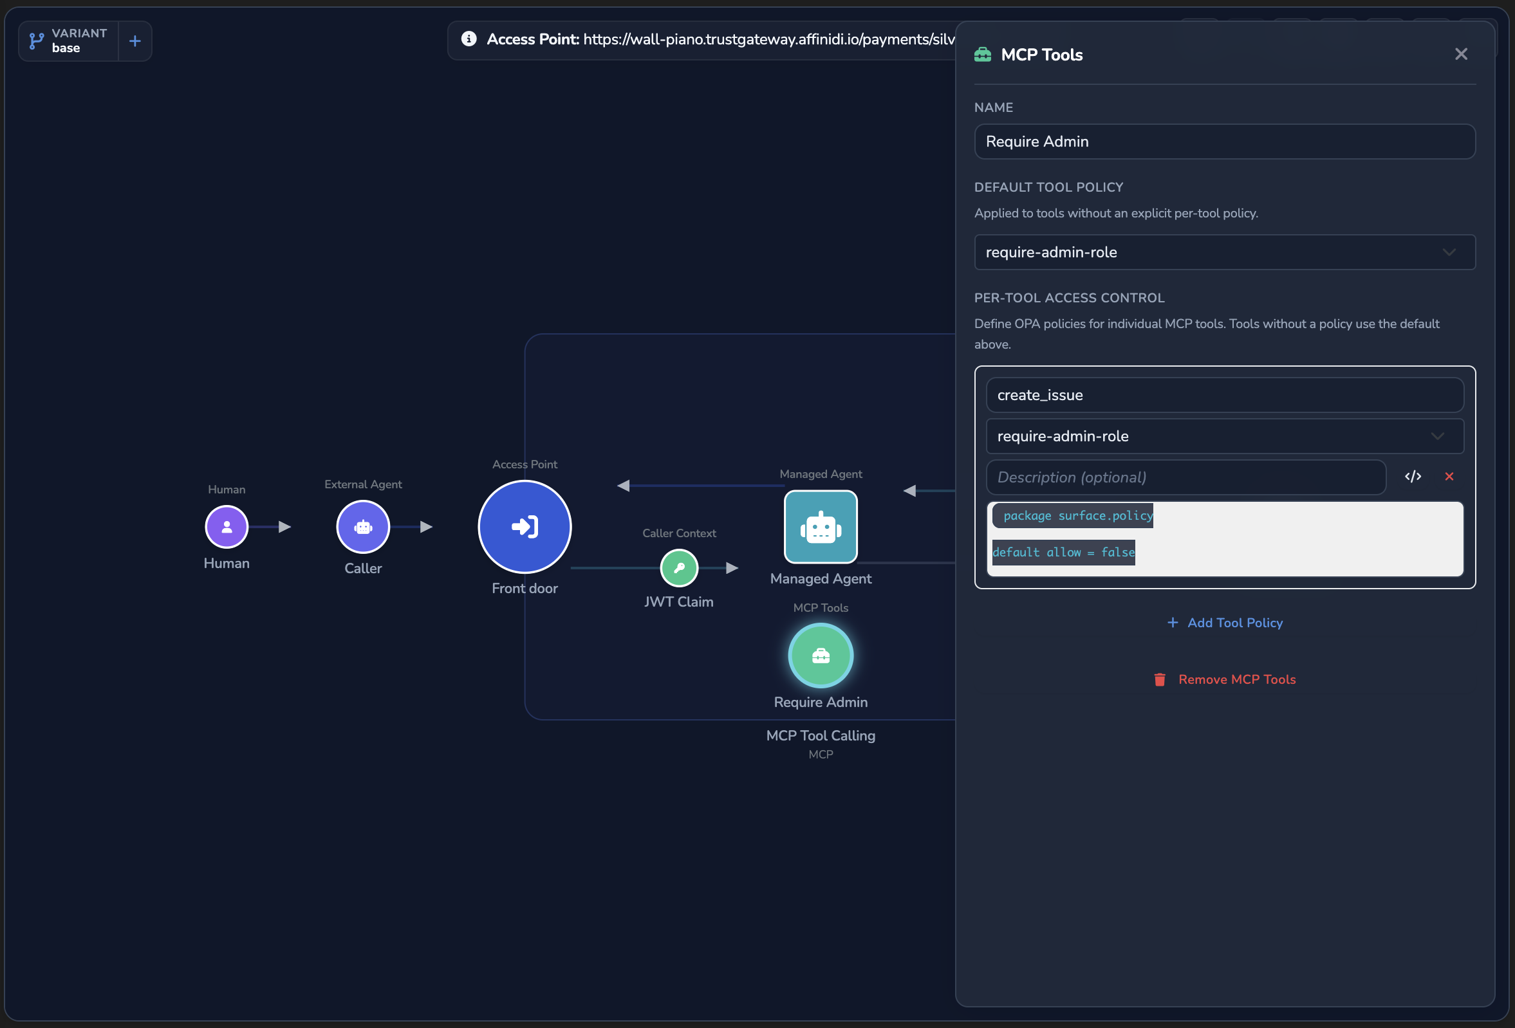Click the MCP Tools toolbox header icon
Viewport: 1515px width, 1028px height.
982,55
